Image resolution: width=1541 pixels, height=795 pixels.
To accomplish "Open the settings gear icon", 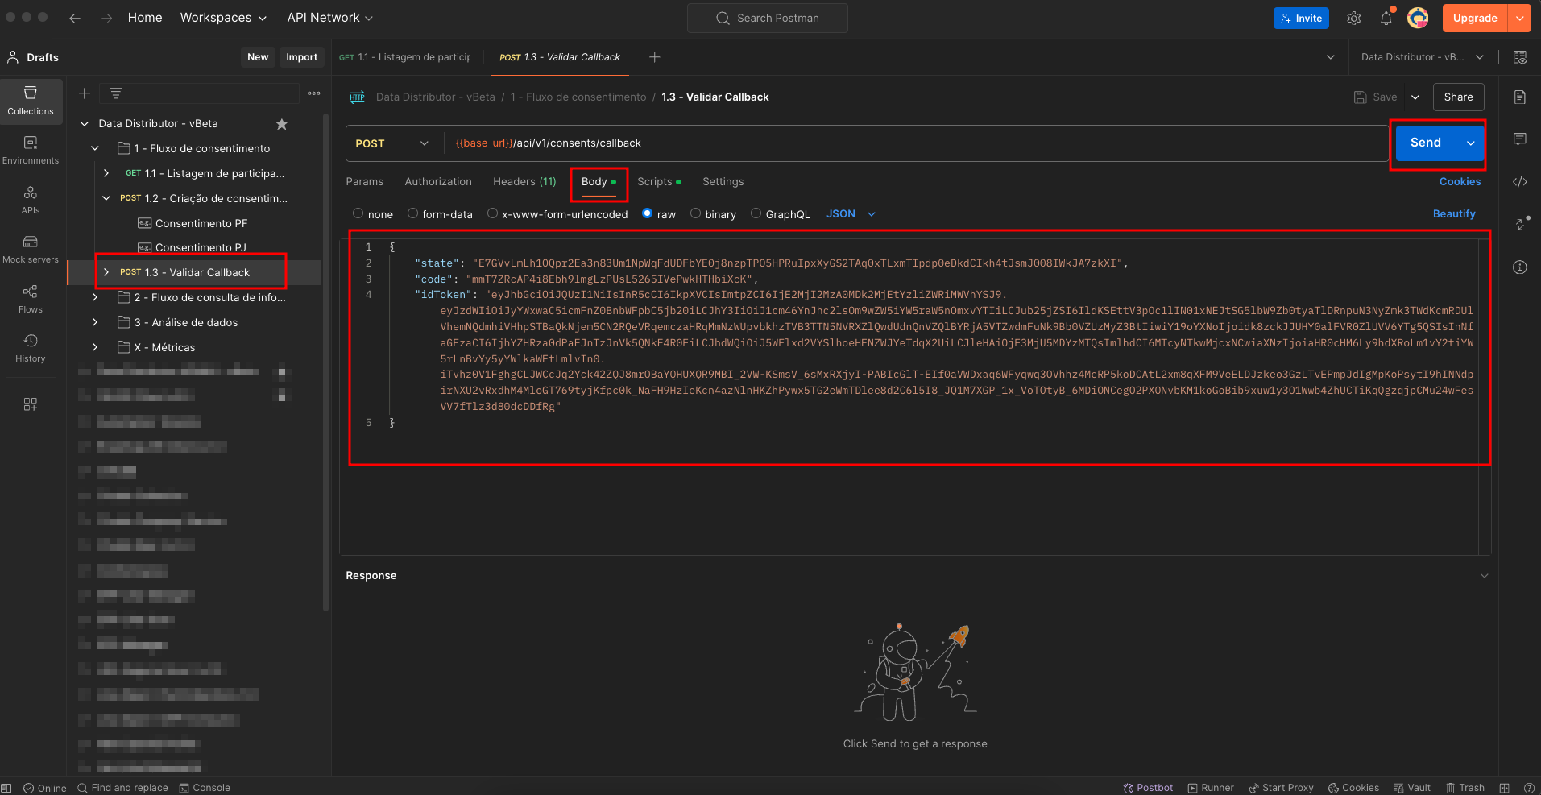I will [1354, 18].
